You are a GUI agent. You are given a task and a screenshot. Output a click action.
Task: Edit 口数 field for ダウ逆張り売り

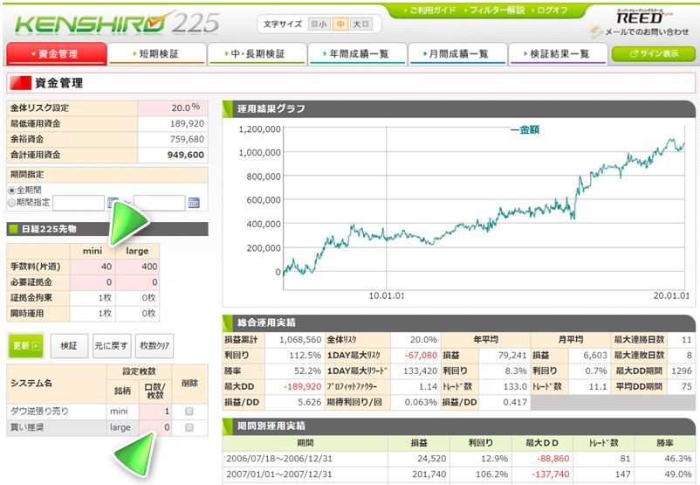155,412
